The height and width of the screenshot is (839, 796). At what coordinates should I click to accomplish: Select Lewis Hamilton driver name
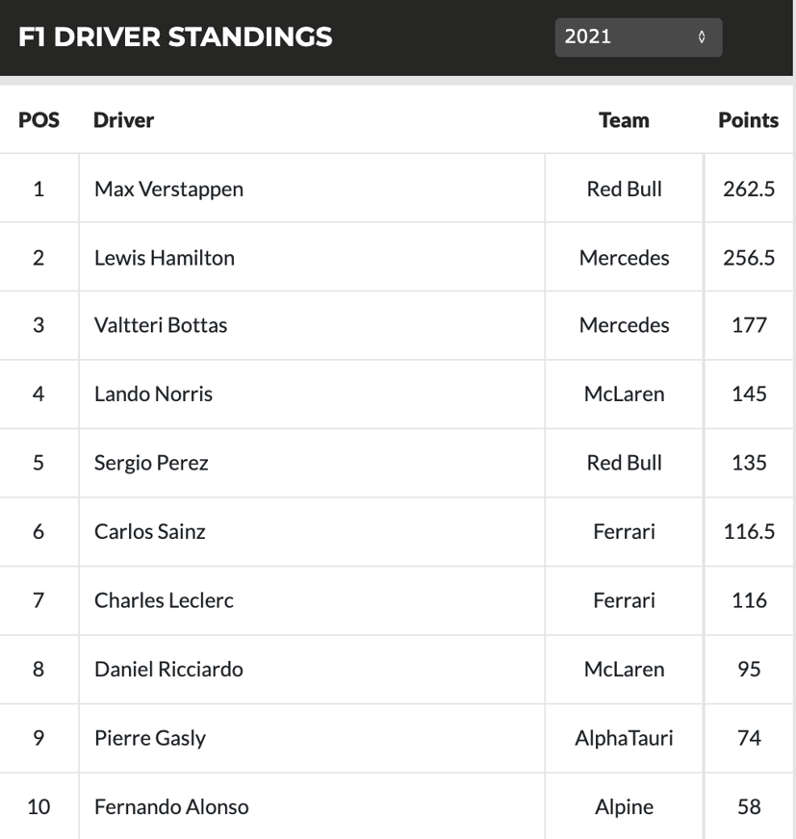pyautogui.click(x=165, y=258)
